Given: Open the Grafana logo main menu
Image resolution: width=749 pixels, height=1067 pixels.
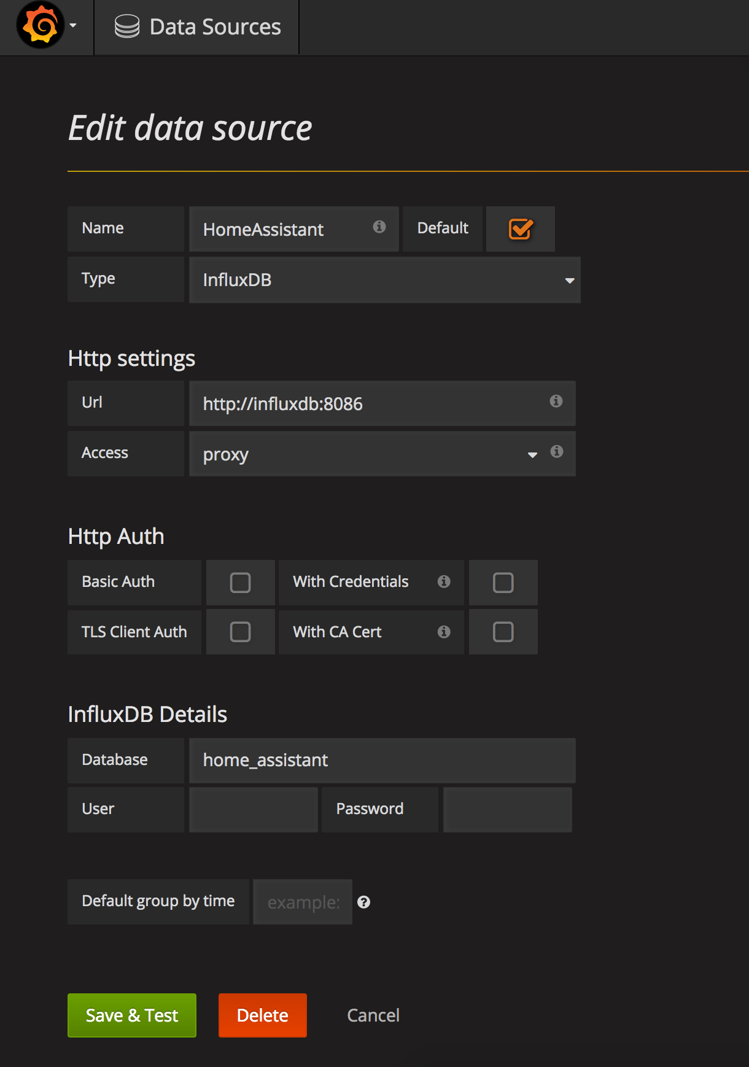Looking at the screenshot, I should pyautogui.click(x=41, y=26).
